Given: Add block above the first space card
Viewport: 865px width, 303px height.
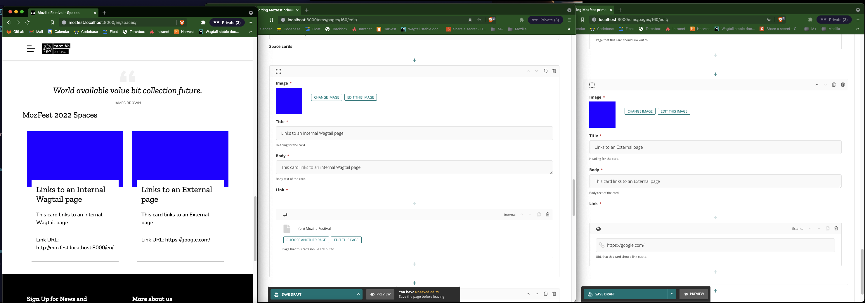Looking at the screenshot, I should coord(414,60).
